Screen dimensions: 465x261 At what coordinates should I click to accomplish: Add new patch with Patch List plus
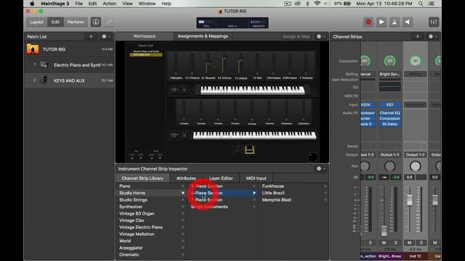pos(91,37)
